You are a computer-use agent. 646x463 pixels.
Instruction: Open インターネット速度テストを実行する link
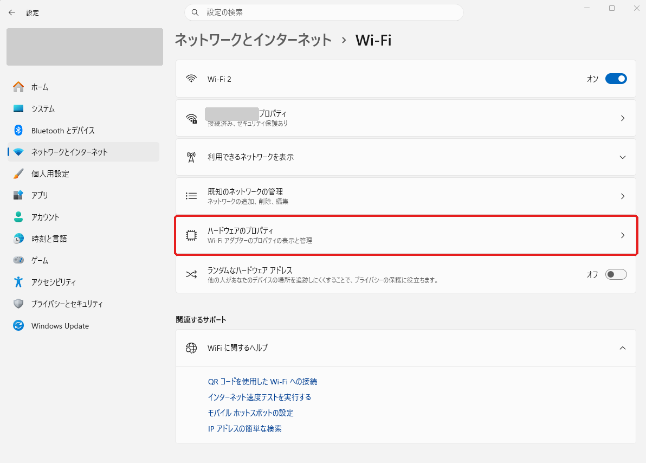coord(260,397)
